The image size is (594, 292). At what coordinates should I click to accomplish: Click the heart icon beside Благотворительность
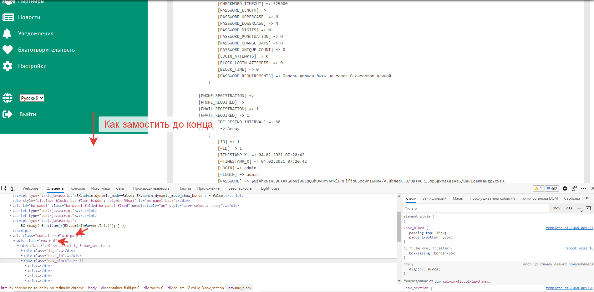point(8,50)
